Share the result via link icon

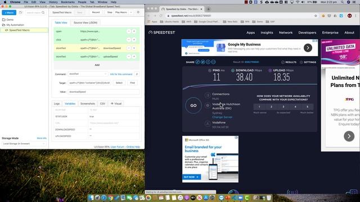(x=197, y=62)
